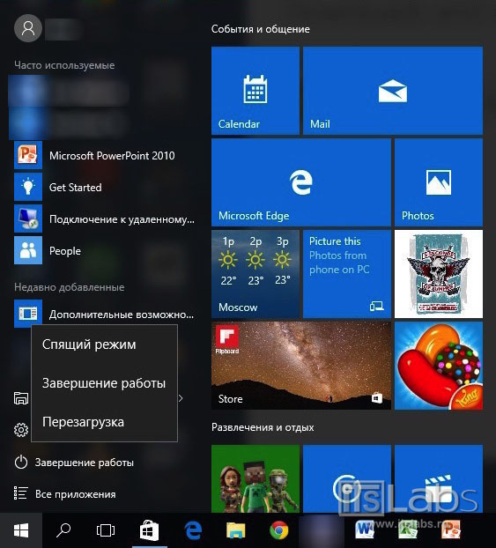The height and width of the screenshot is (548, 496).
Task: Open the Moscow weather tile
Action: [x=255, y=274]
